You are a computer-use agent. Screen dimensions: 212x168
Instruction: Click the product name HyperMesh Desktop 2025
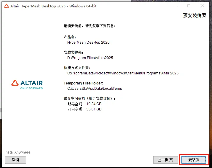pyautogui.click(x=88, y=43)
